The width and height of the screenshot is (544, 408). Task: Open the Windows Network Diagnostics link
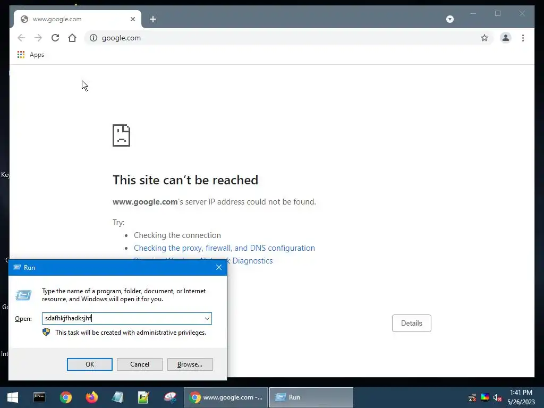click(x=252, y=260)
